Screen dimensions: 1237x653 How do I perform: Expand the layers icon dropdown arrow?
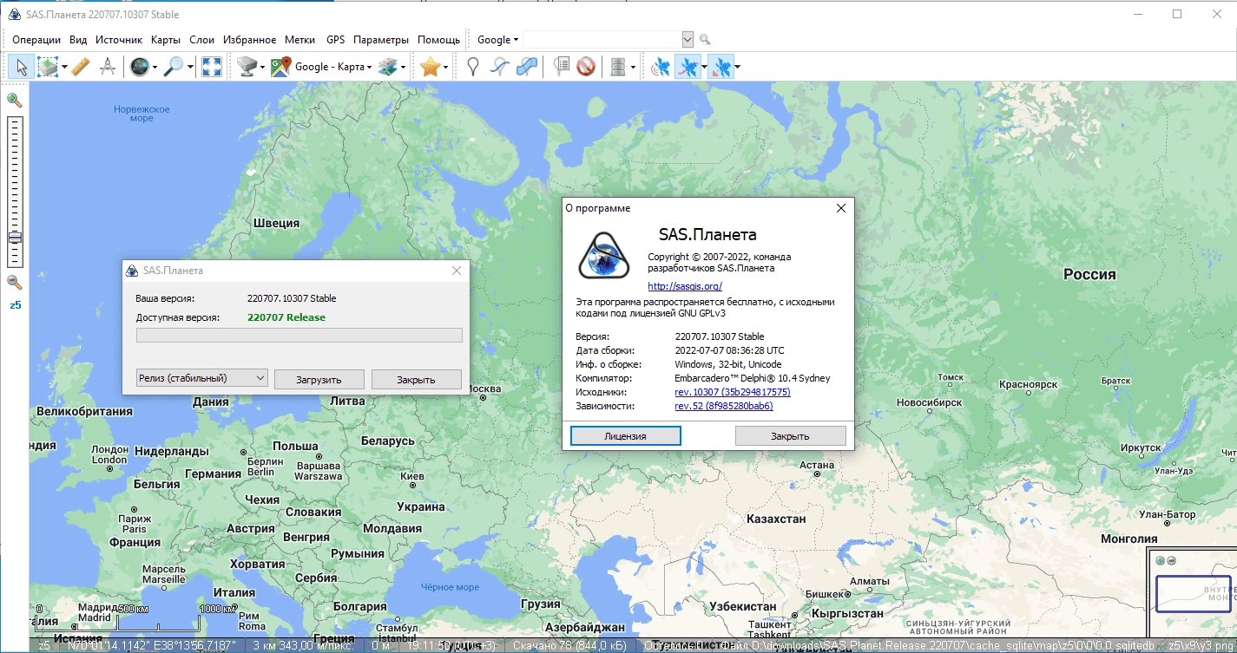[404, 67]
